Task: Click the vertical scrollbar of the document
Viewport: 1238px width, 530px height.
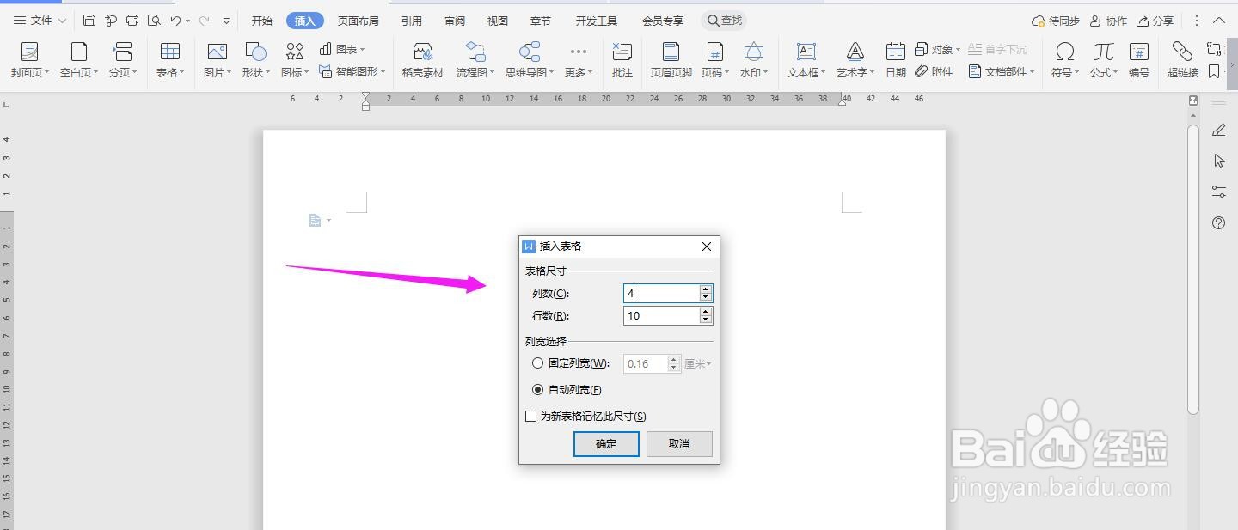Action: click(1193, 269)
